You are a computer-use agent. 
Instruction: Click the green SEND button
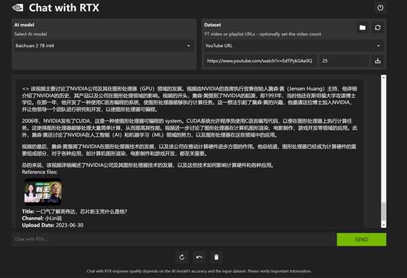[x=362, y=239]
